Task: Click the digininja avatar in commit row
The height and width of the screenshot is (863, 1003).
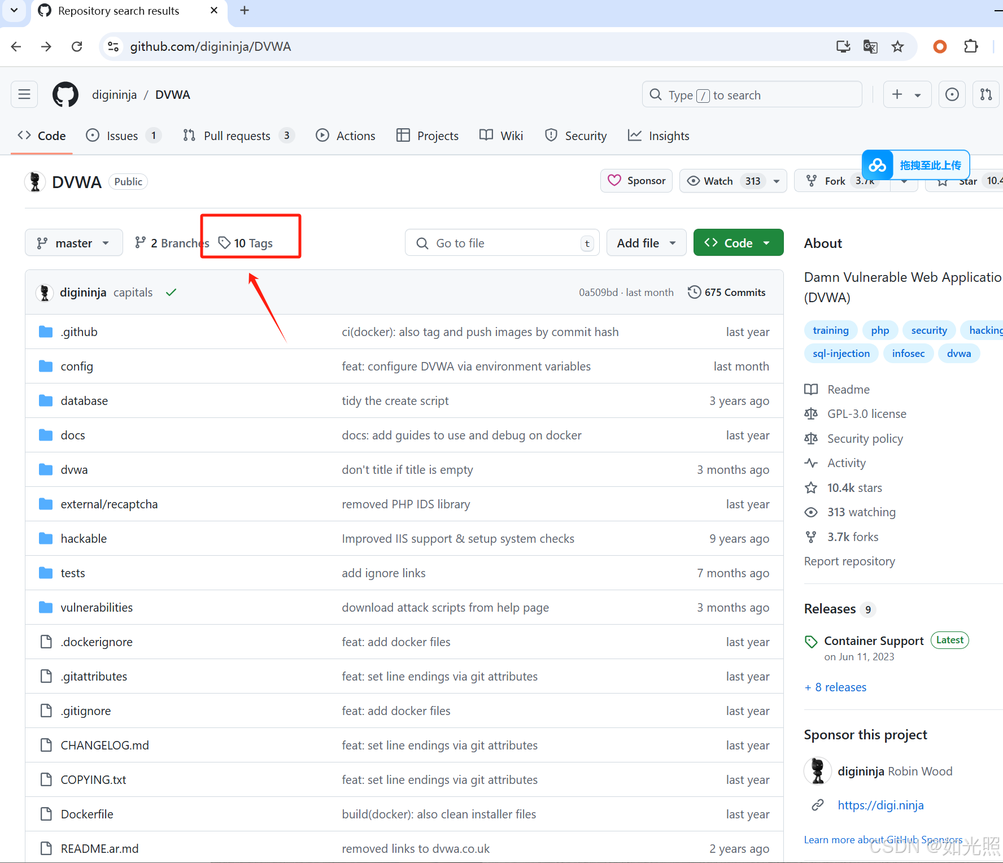Action: pyautogui.click(x=45, y=293)
